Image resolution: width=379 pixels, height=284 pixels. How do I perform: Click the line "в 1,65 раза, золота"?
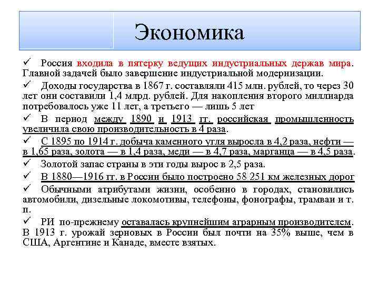point(64,152)
